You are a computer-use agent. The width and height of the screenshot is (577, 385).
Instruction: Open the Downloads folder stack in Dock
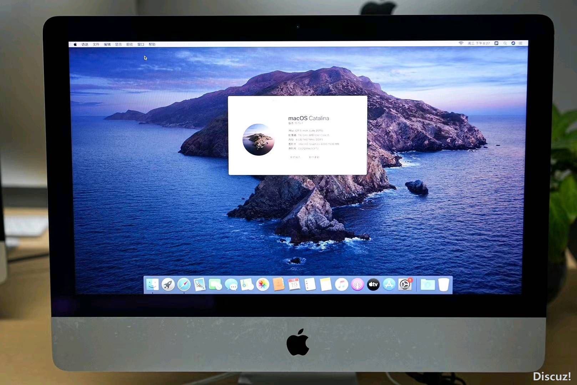tap(427, 284)
